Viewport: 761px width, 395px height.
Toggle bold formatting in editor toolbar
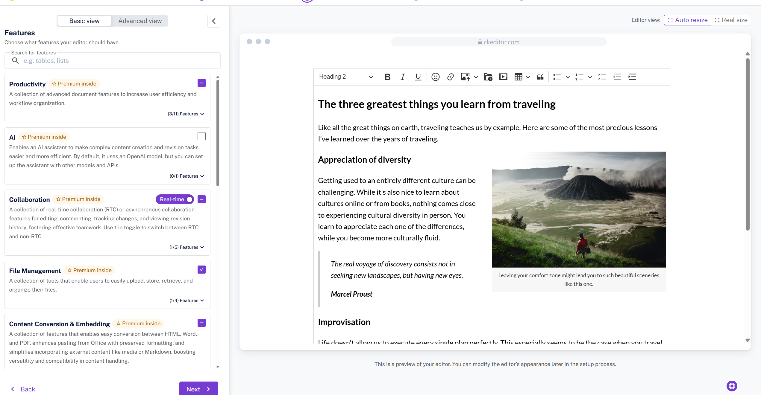click(x=387, y=77)
